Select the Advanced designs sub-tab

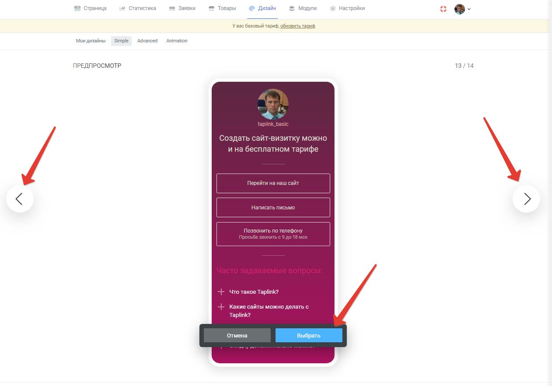[x=147, y=41]
